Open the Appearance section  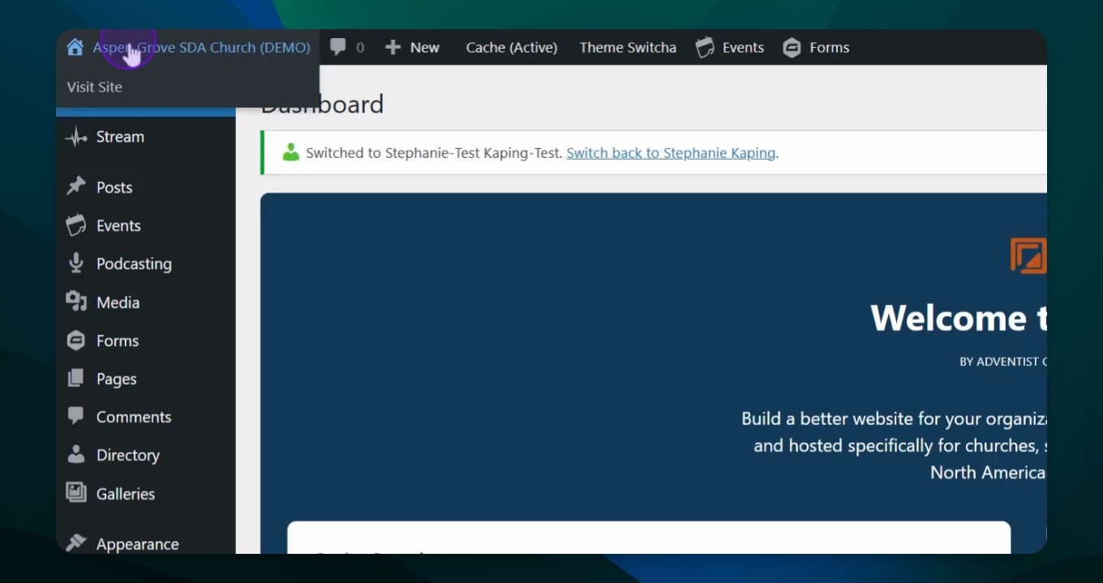pyautogui.click(x=138, y=543)
